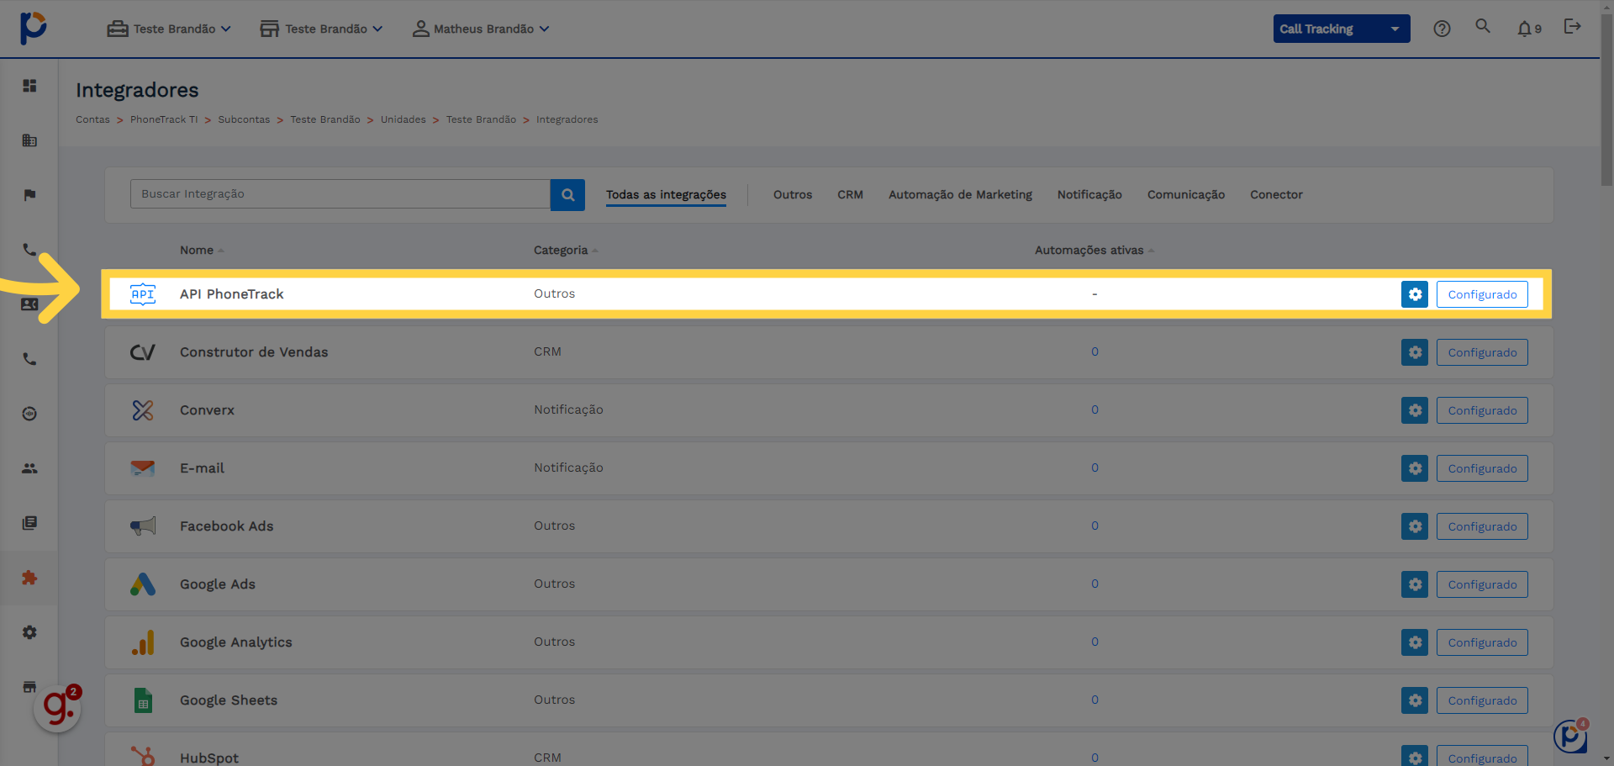This screenshot has height=766, width=1614.
Task: Click the Facebook Ads integration name
Action: [226, 526]
